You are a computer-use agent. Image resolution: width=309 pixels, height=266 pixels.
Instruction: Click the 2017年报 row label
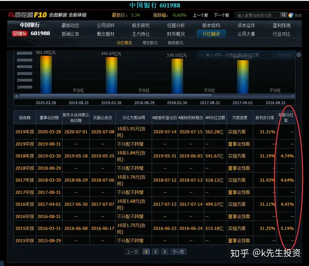(x=24, y=180)
